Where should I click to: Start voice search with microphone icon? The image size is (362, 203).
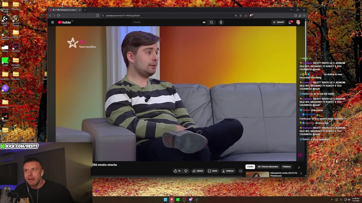[x=221, y=22]
